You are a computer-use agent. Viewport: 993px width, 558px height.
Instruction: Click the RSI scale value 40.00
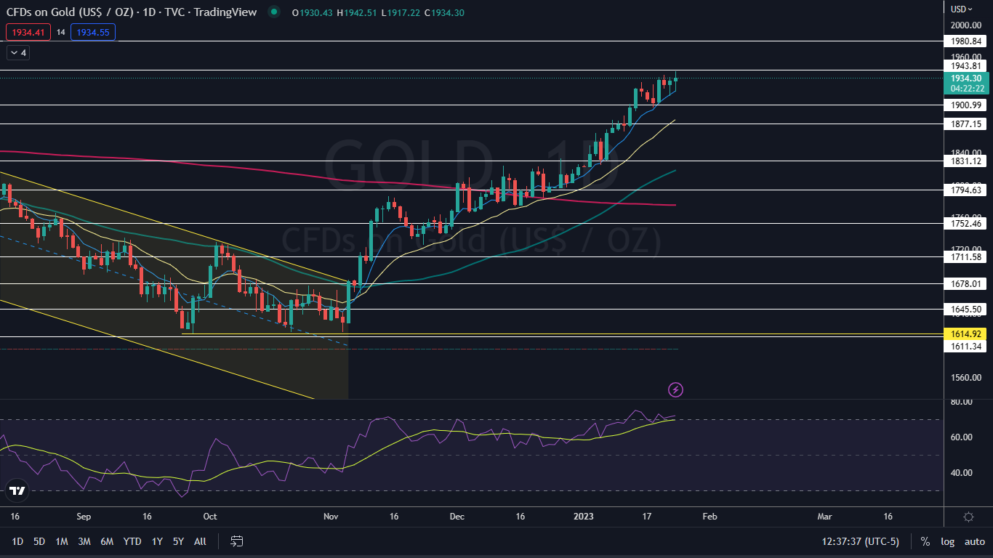[x=961, y=473]
